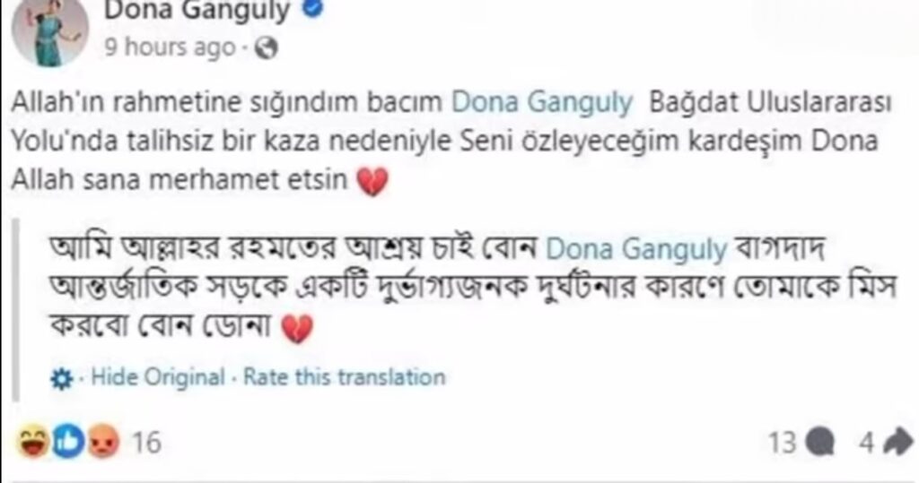The width and height of the screenshot is (919, 483).
Task: View the 16 reactions count
Action: point(146,443)
